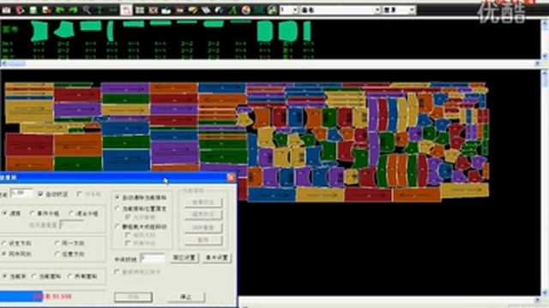Select the upper-right radio in the direction group
The width and height of the screenshot is (549, 308).
coord(57,243)
